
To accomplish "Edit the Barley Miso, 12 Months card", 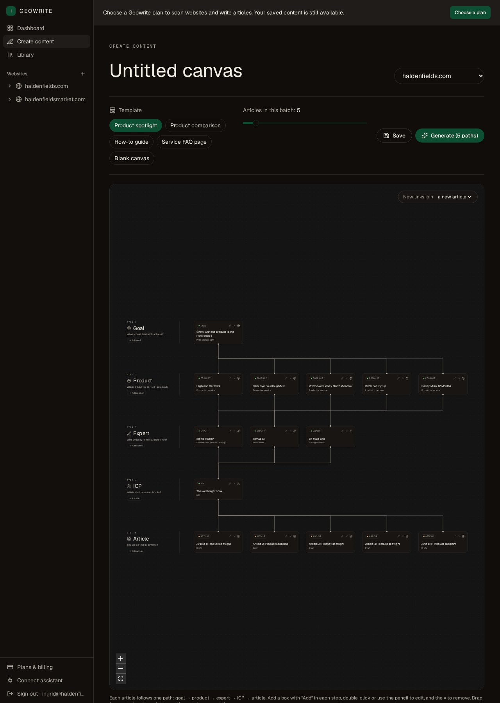I will click(x=455, y=378).
